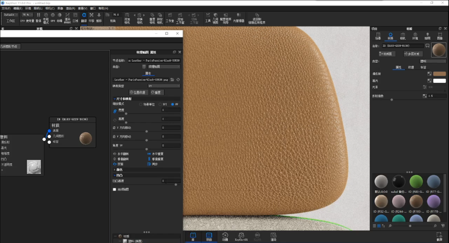Open Material Graph (材质图) button
The image size is (449, 243).
click(387, 54)
